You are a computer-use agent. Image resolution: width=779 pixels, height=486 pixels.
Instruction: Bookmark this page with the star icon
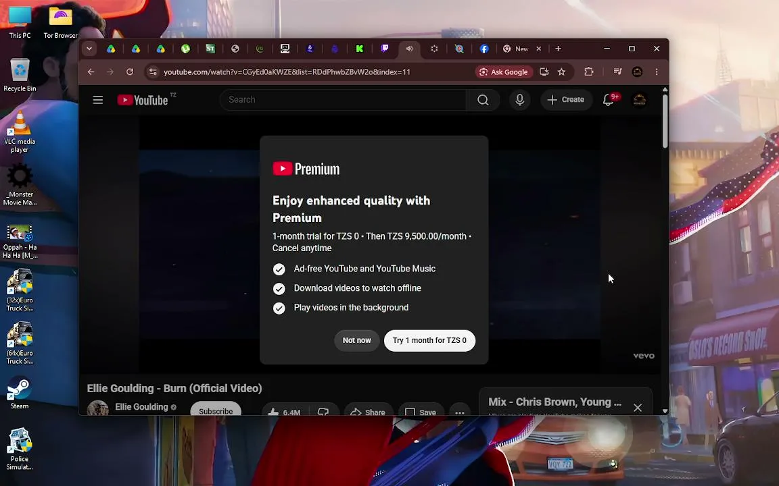561,72
